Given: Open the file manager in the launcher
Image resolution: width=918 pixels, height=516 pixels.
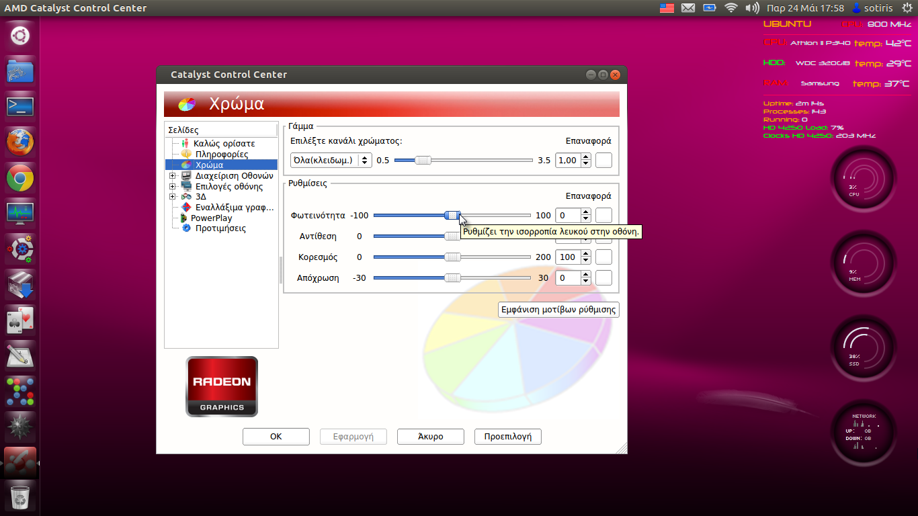Looking at the screenshot, I should tap(20, 71).
